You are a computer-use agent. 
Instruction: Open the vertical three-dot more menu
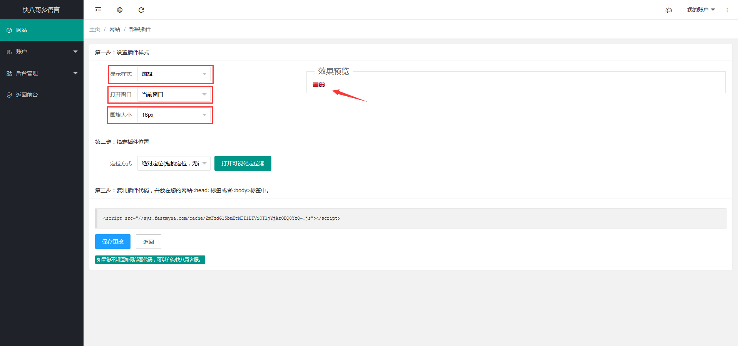point(727,10)
